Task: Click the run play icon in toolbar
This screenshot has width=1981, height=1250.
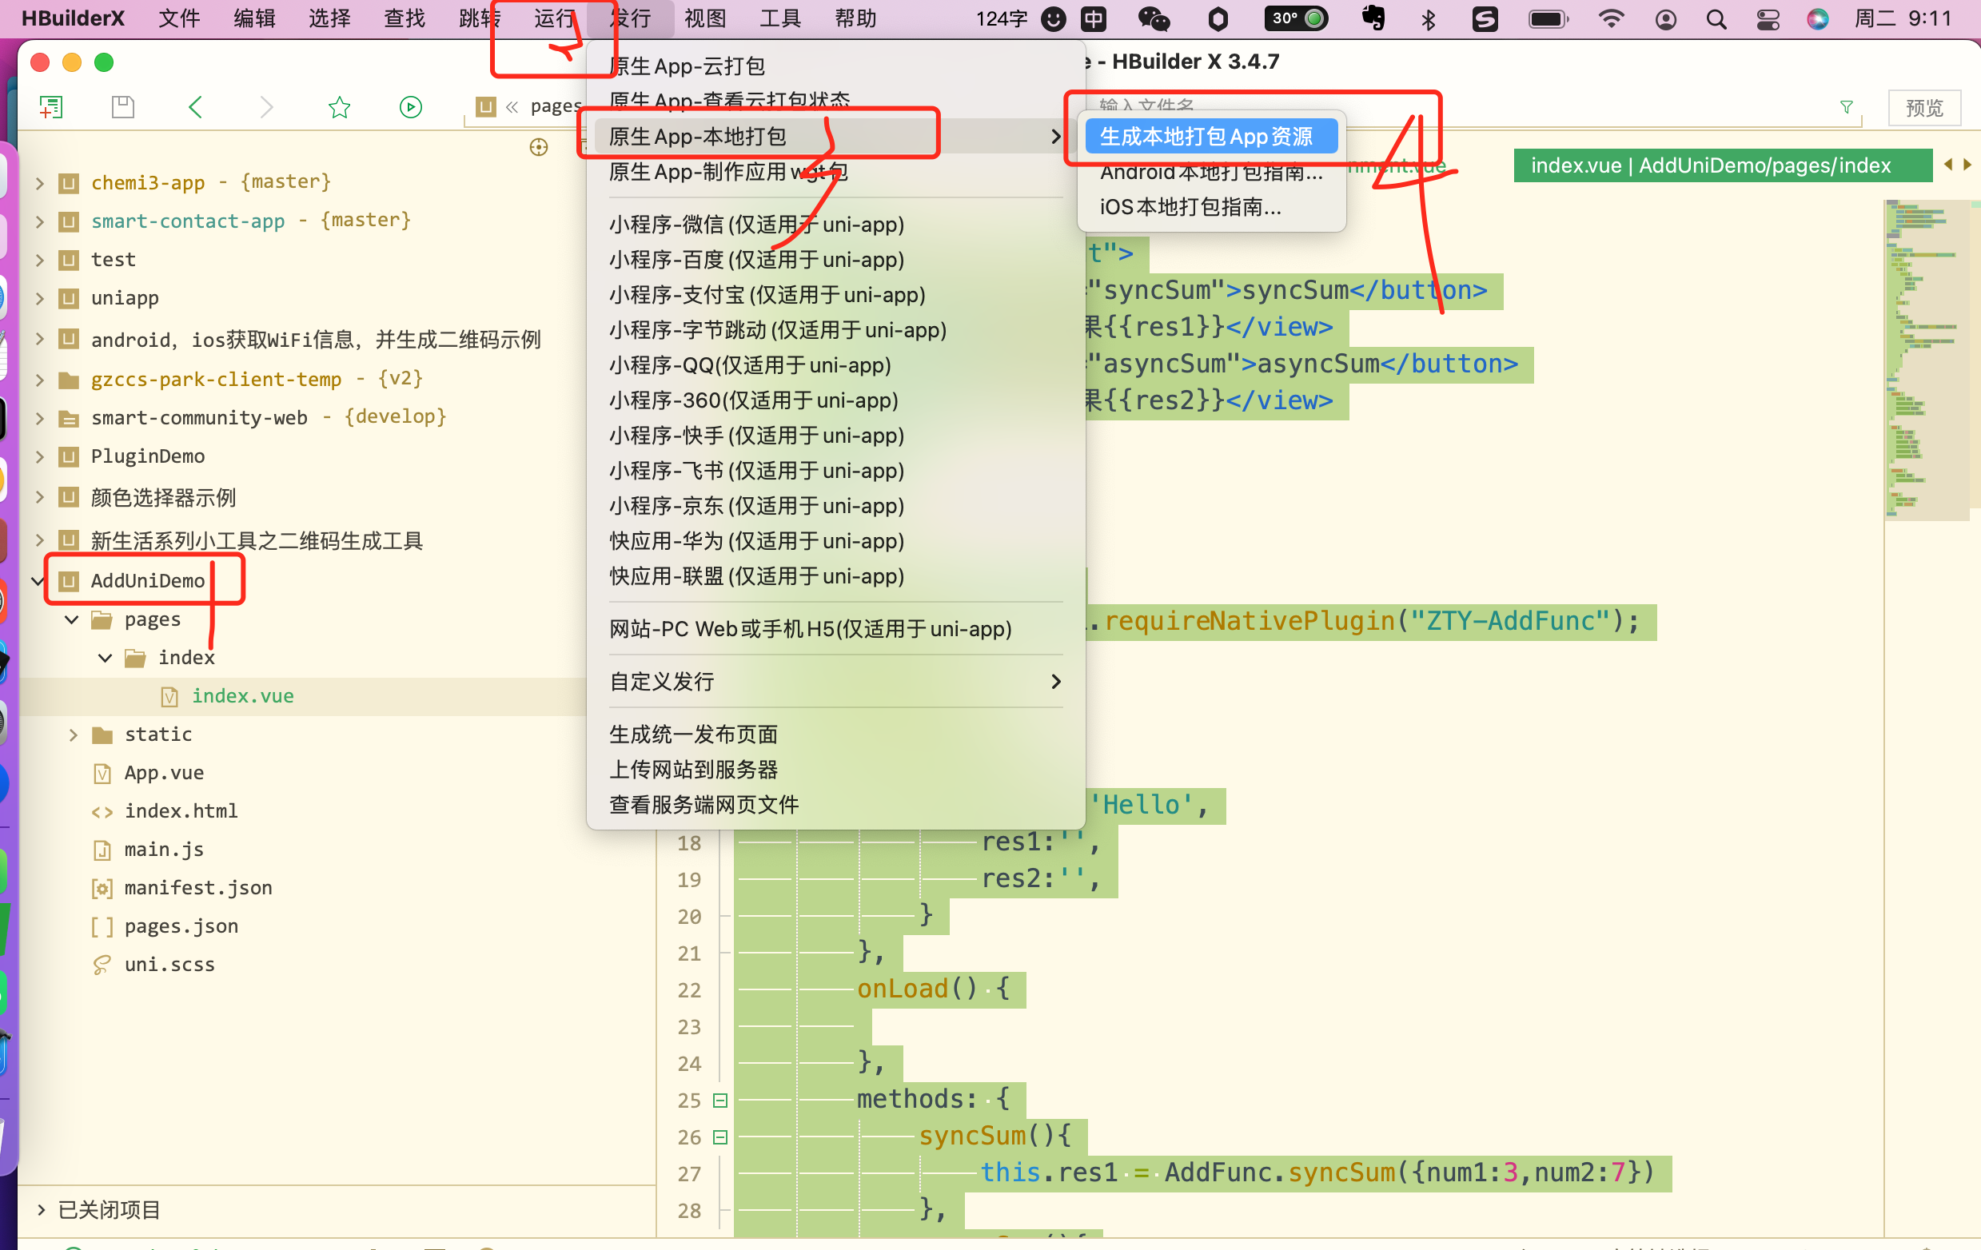Action: pyautogui.click(x=411, y=107)
